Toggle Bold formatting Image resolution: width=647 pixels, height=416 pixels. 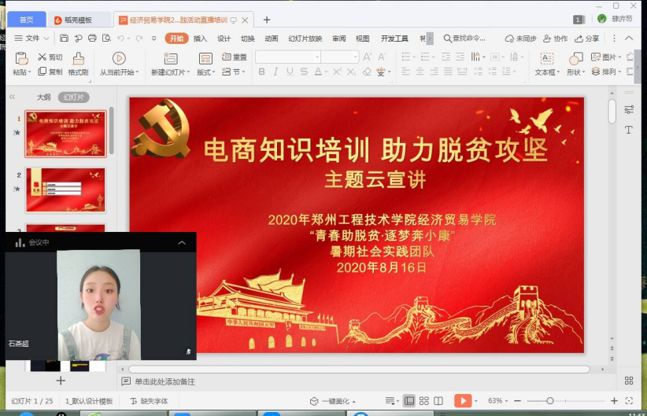261,72
